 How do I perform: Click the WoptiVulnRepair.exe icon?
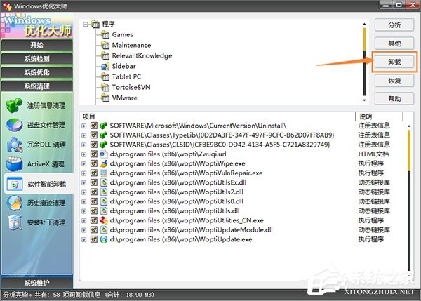[x=103, y=173]
